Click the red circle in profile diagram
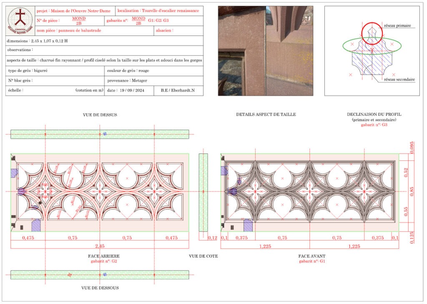This screenshot has height=304, width=427. tap(372, 34)
